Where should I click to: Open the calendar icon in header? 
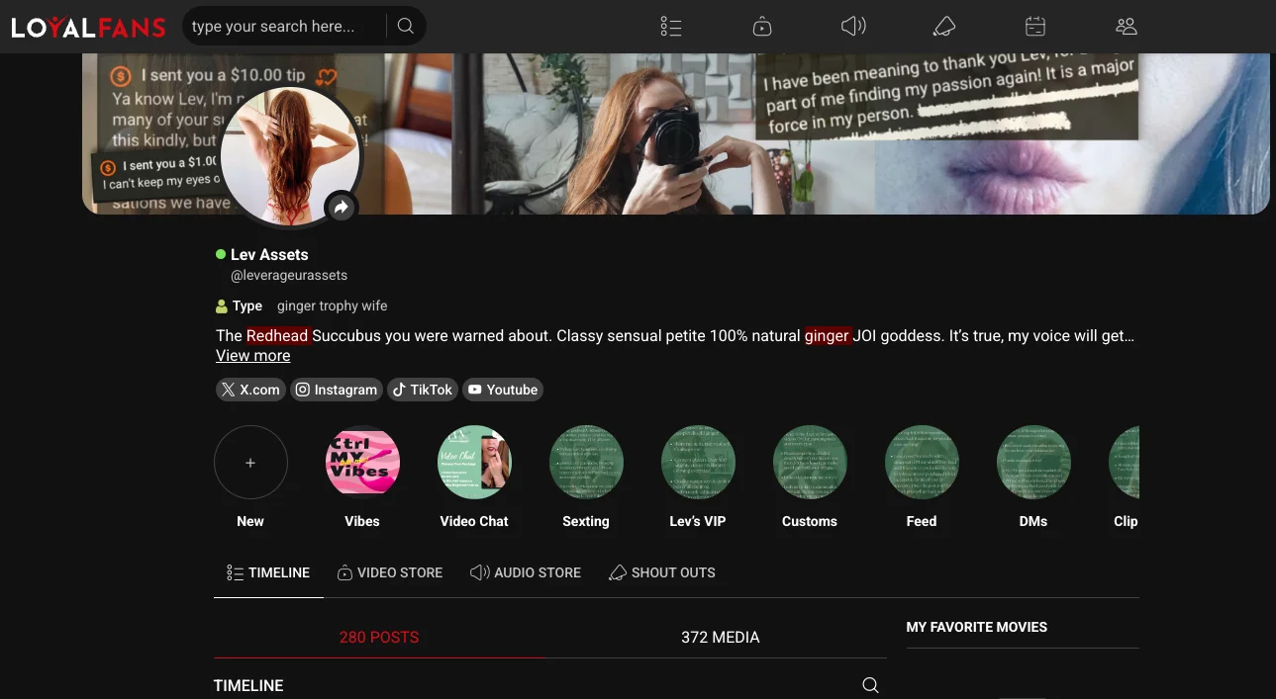click(x=1035, y=27)
